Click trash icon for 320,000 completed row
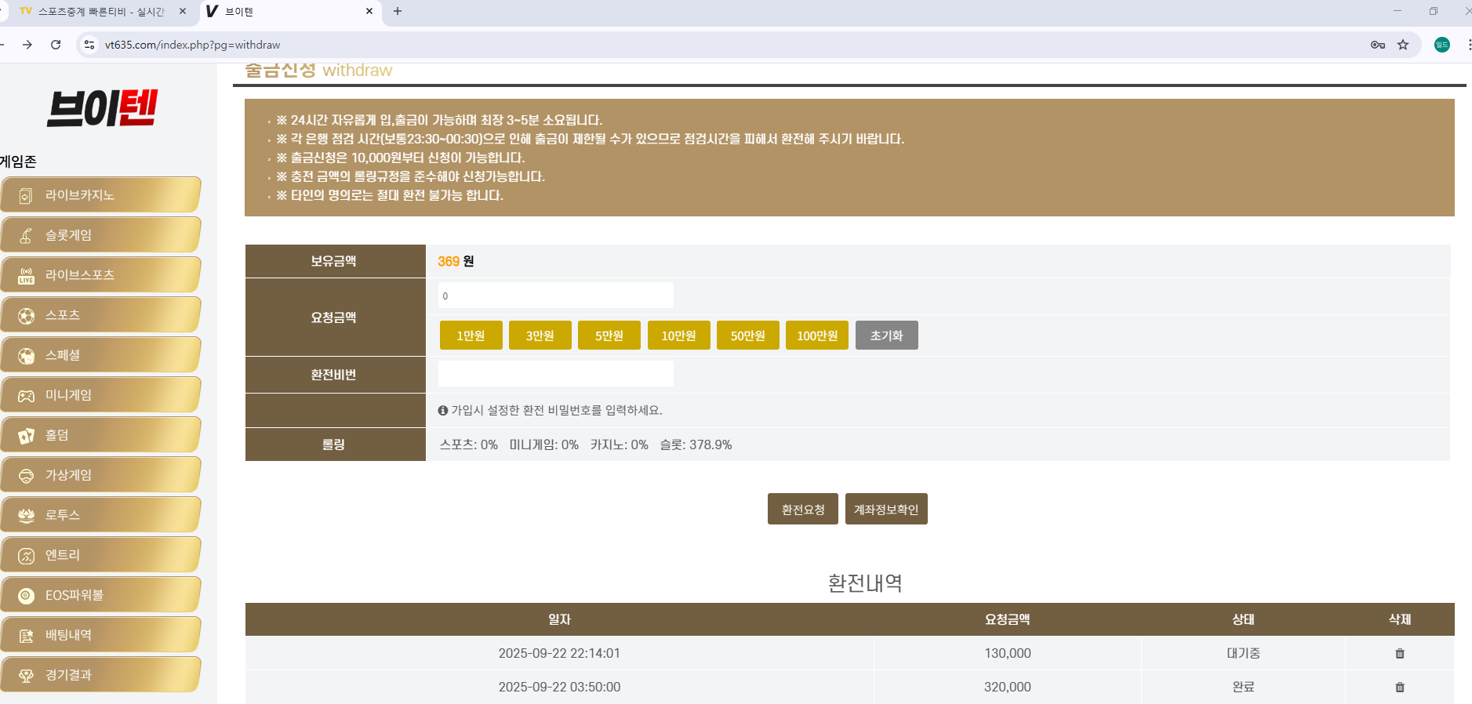 click(x=1400, y=687)
